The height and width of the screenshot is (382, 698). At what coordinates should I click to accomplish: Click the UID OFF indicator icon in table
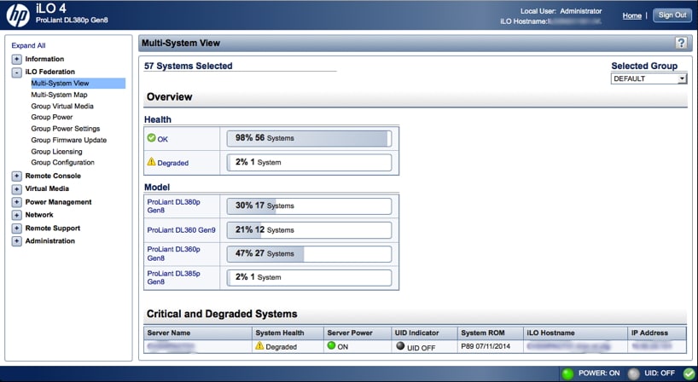[x=400, y=345]
